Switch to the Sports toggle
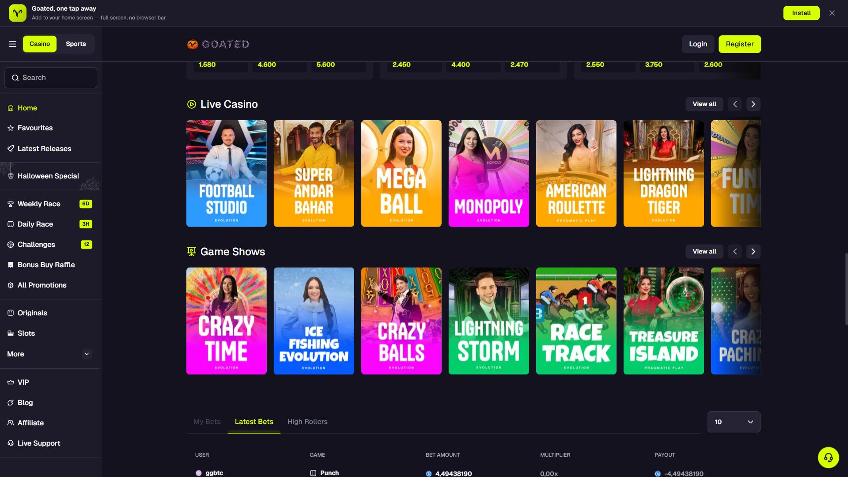 (x=76, y=44)
